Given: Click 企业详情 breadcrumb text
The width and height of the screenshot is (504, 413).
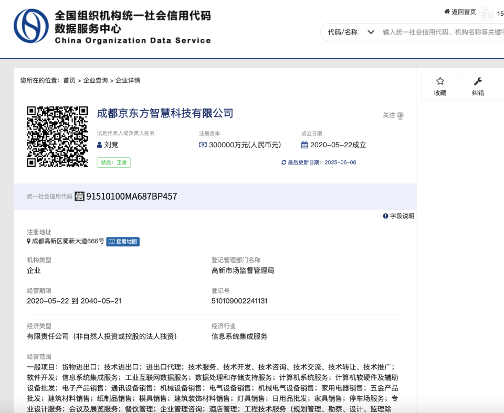Looking at the screenshot, I should click(128, 80).
